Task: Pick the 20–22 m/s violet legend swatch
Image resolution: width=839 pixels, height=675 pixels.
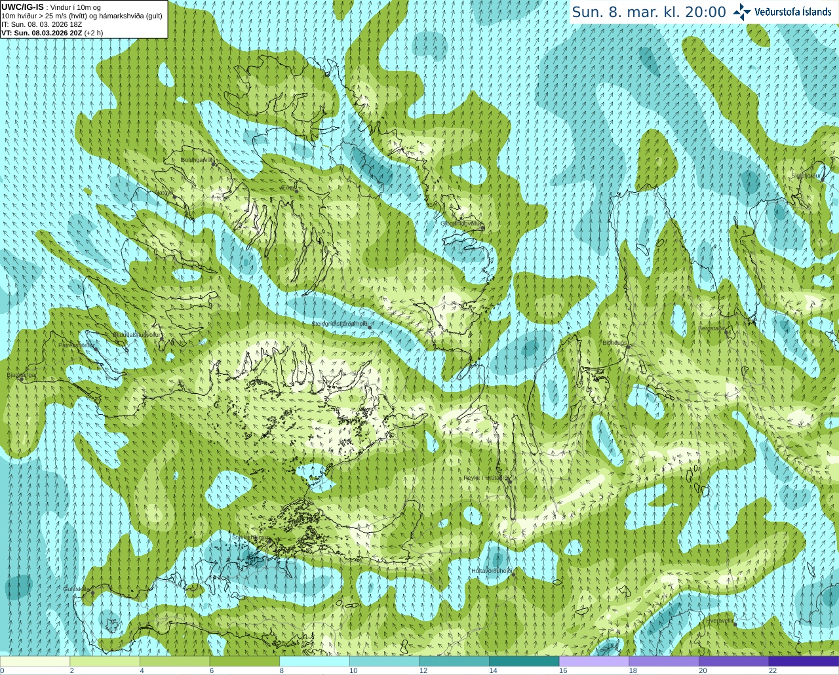Action: pos(734,661)
